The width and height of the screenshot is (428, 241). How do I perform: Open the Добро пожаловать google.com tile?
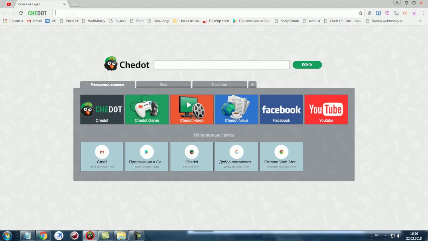[x=236, y=157]
